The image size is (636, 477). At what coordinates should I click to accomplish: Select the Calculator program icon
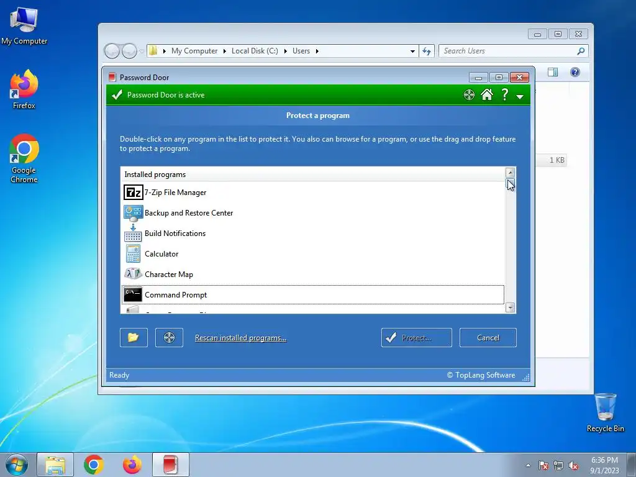pos(133,254)
